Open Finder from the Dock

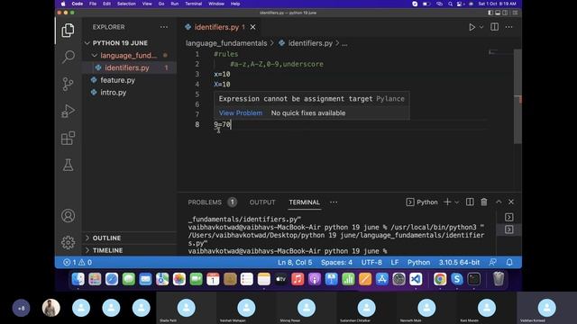[x=78, y=279]
